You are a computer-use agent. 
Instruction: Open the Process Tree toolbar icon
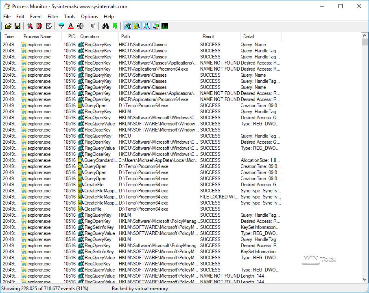coord(93,26)
